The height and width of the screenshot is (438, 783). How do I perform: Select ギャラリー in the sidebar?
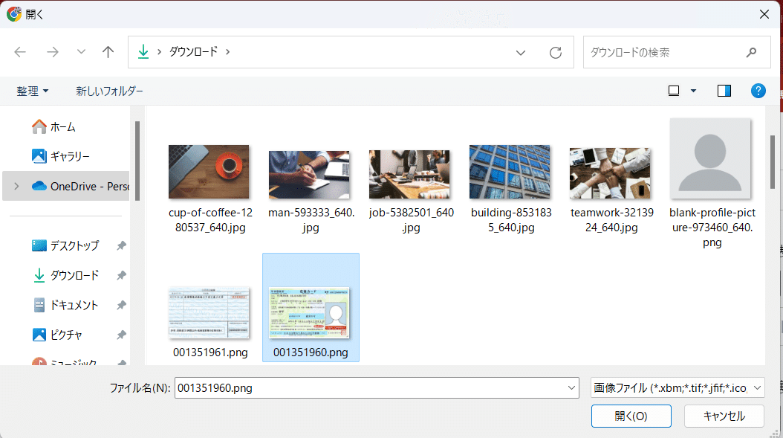(70, 156)
